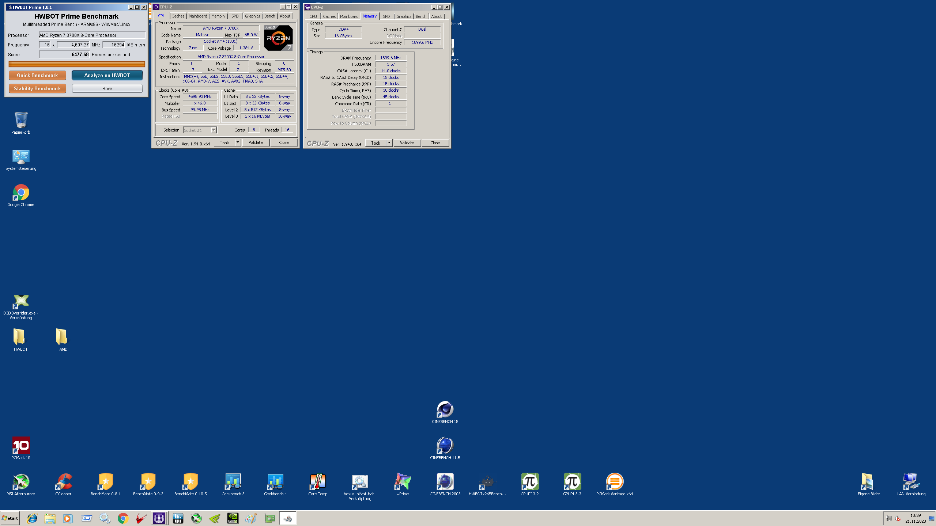This screenshot has width=936, height=526.
Task: Launch BenchMate 0.9.3 shortcut
Action: pyautogui.click(x=148, y=484)
